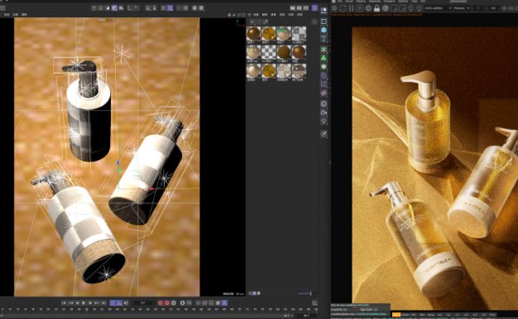Select the green-topped sphere material thumbnail
Viewport: 518px width, 319px height.
pos(284,34)
